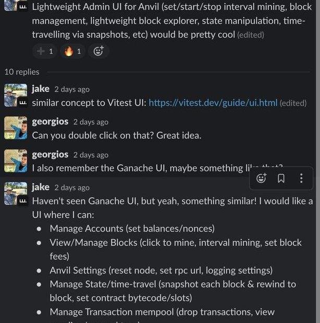Open timestamp on "Can you double click" reply

(91, 122)
